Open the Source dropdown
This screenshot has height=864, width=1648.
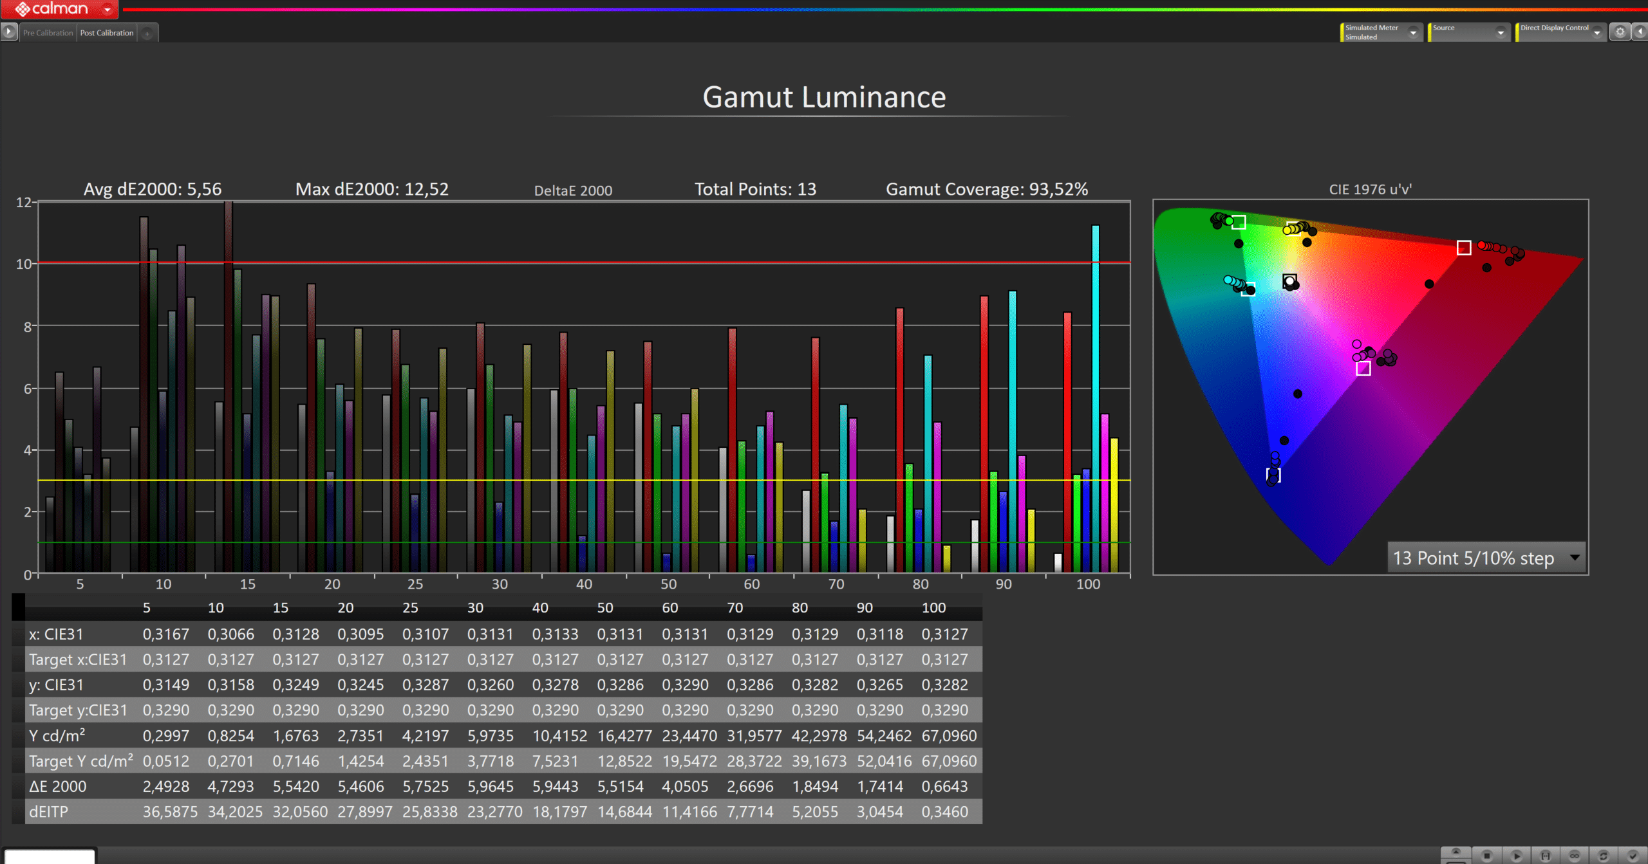[1501, 32]
